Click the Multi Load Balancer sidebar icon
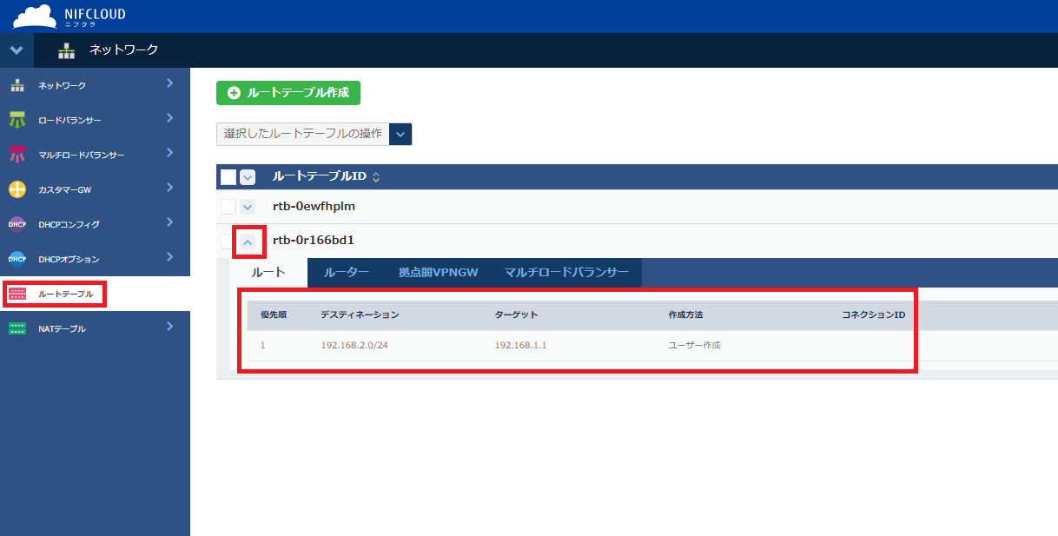Image resolution: width=1058 pixels, height=536 pixels. click(x=17, y=155)
